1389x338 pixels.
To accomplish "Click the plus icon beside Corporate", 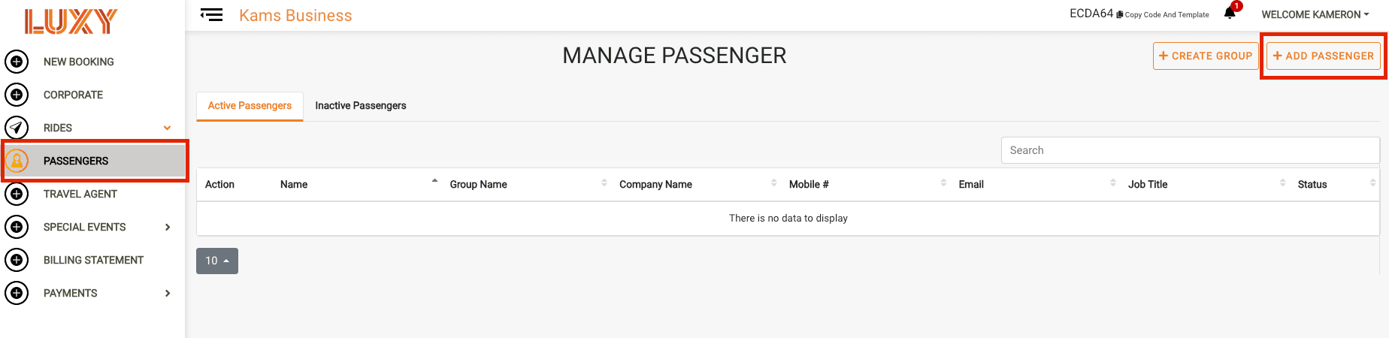I will [17, 95].
